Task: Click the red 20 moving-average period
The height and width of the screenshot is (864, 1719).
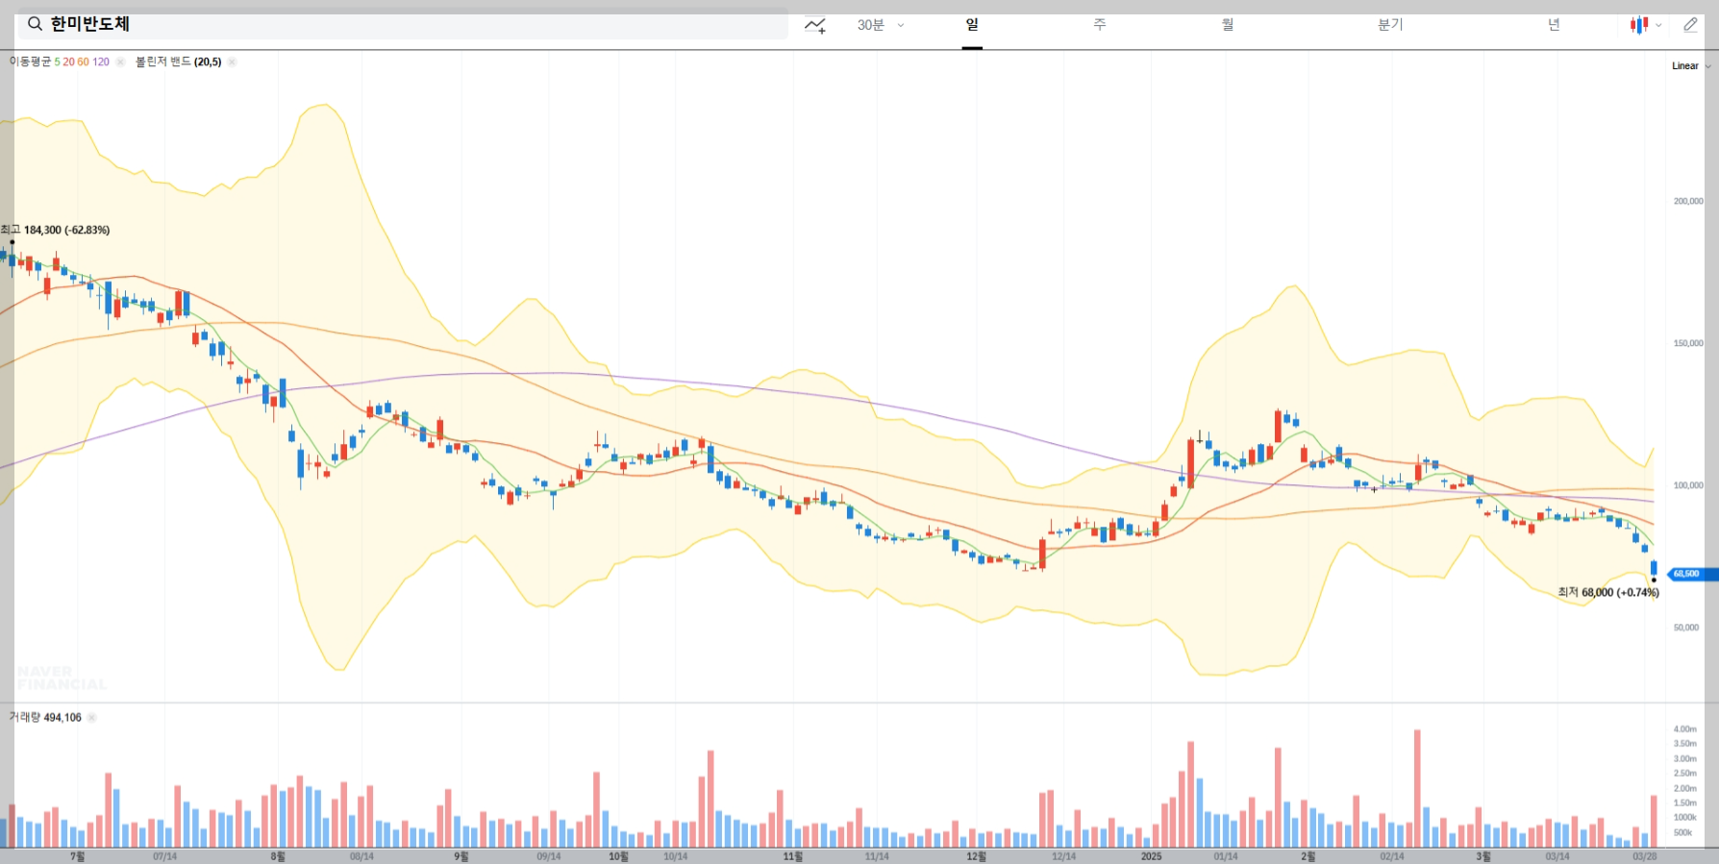Action: [x=68, y=62]
